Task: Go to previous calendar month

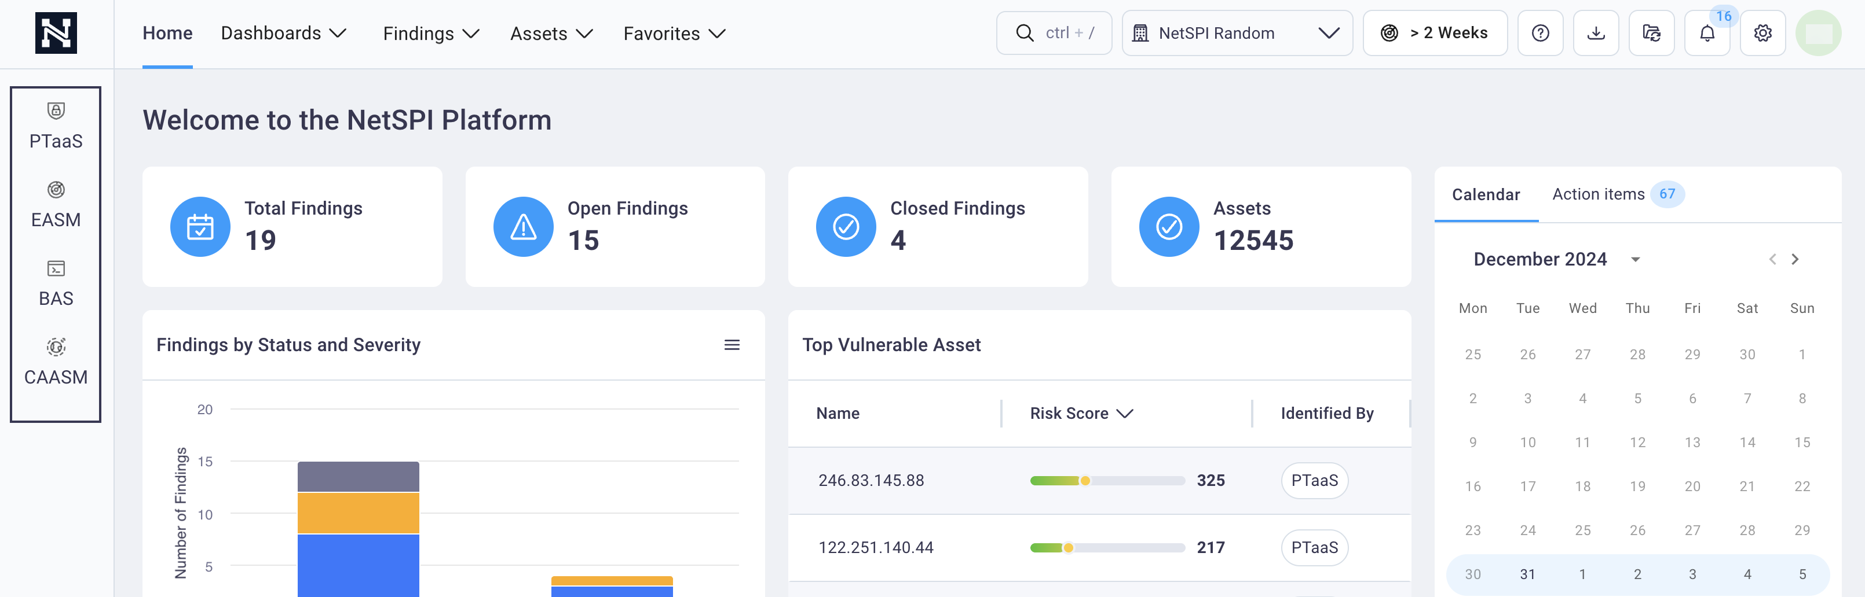Action: click(1772, 260)
